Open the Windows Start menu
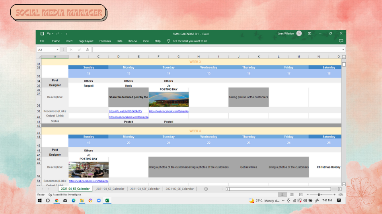 40,201
